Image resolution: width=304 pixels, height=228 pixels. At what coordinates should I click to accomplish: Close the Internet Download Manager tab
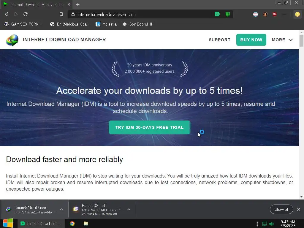click(69, 4)
